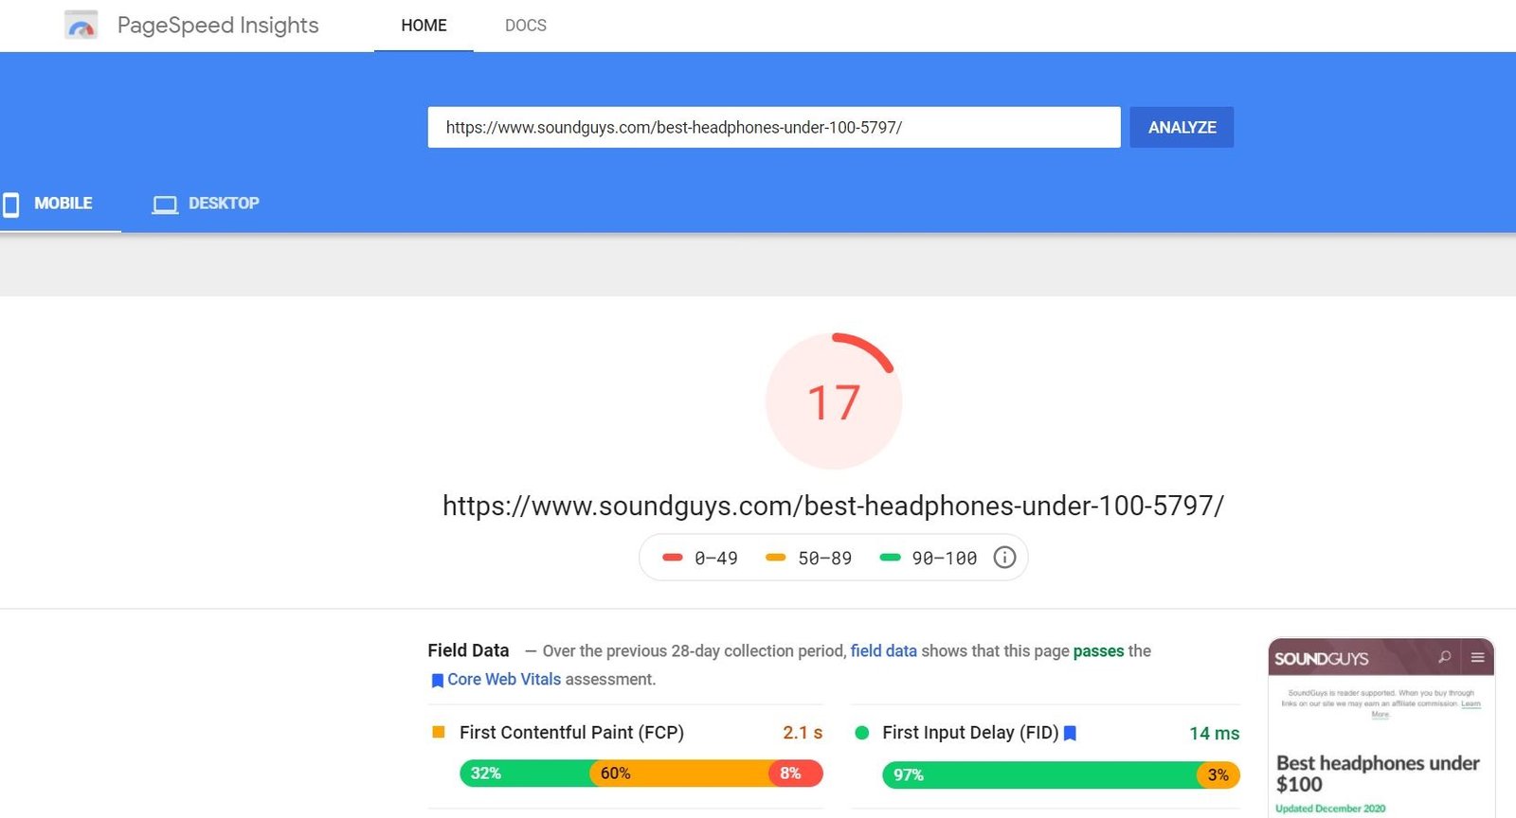Viewport: 1516px width, 818px height.
Task: Click the SOUNDGUYS logo in preview
Action: (1321, 658)
